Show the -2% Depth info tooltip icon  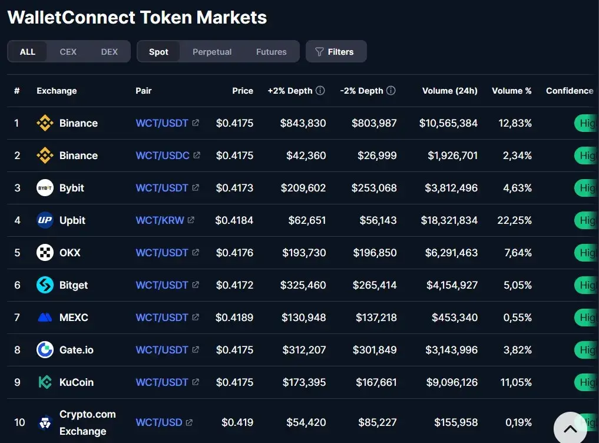pyautogui.click(x=391, y=90)
